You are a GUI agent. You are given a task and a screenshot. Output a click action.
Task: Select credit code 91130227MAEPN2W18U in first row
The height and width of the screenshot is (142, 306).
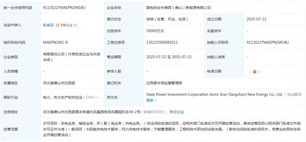coord(64,8)
